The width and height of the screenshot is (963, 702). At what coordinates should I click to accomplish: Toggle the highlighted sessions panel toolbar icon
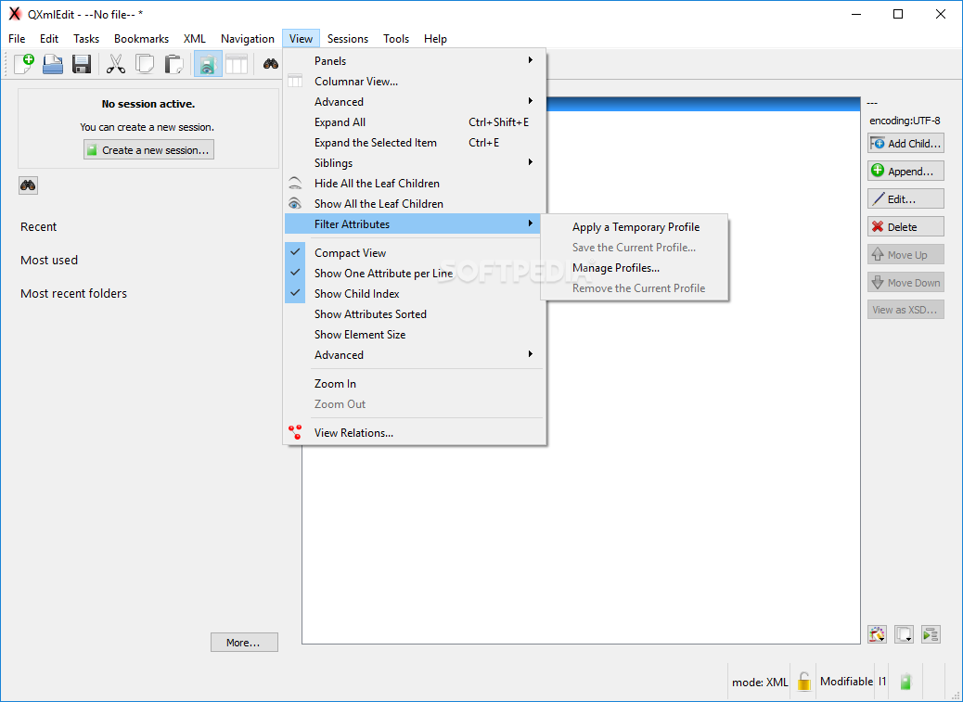pyautogui.click(x=208, y=64)
